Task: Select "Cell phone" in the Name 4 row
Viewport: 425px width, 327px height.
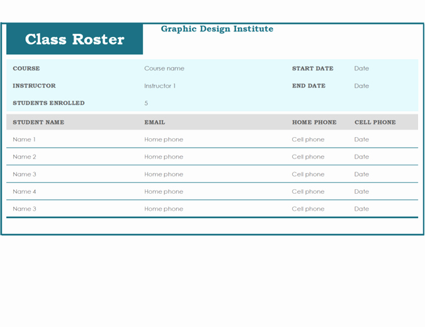Action: click(x=308, y=192)
